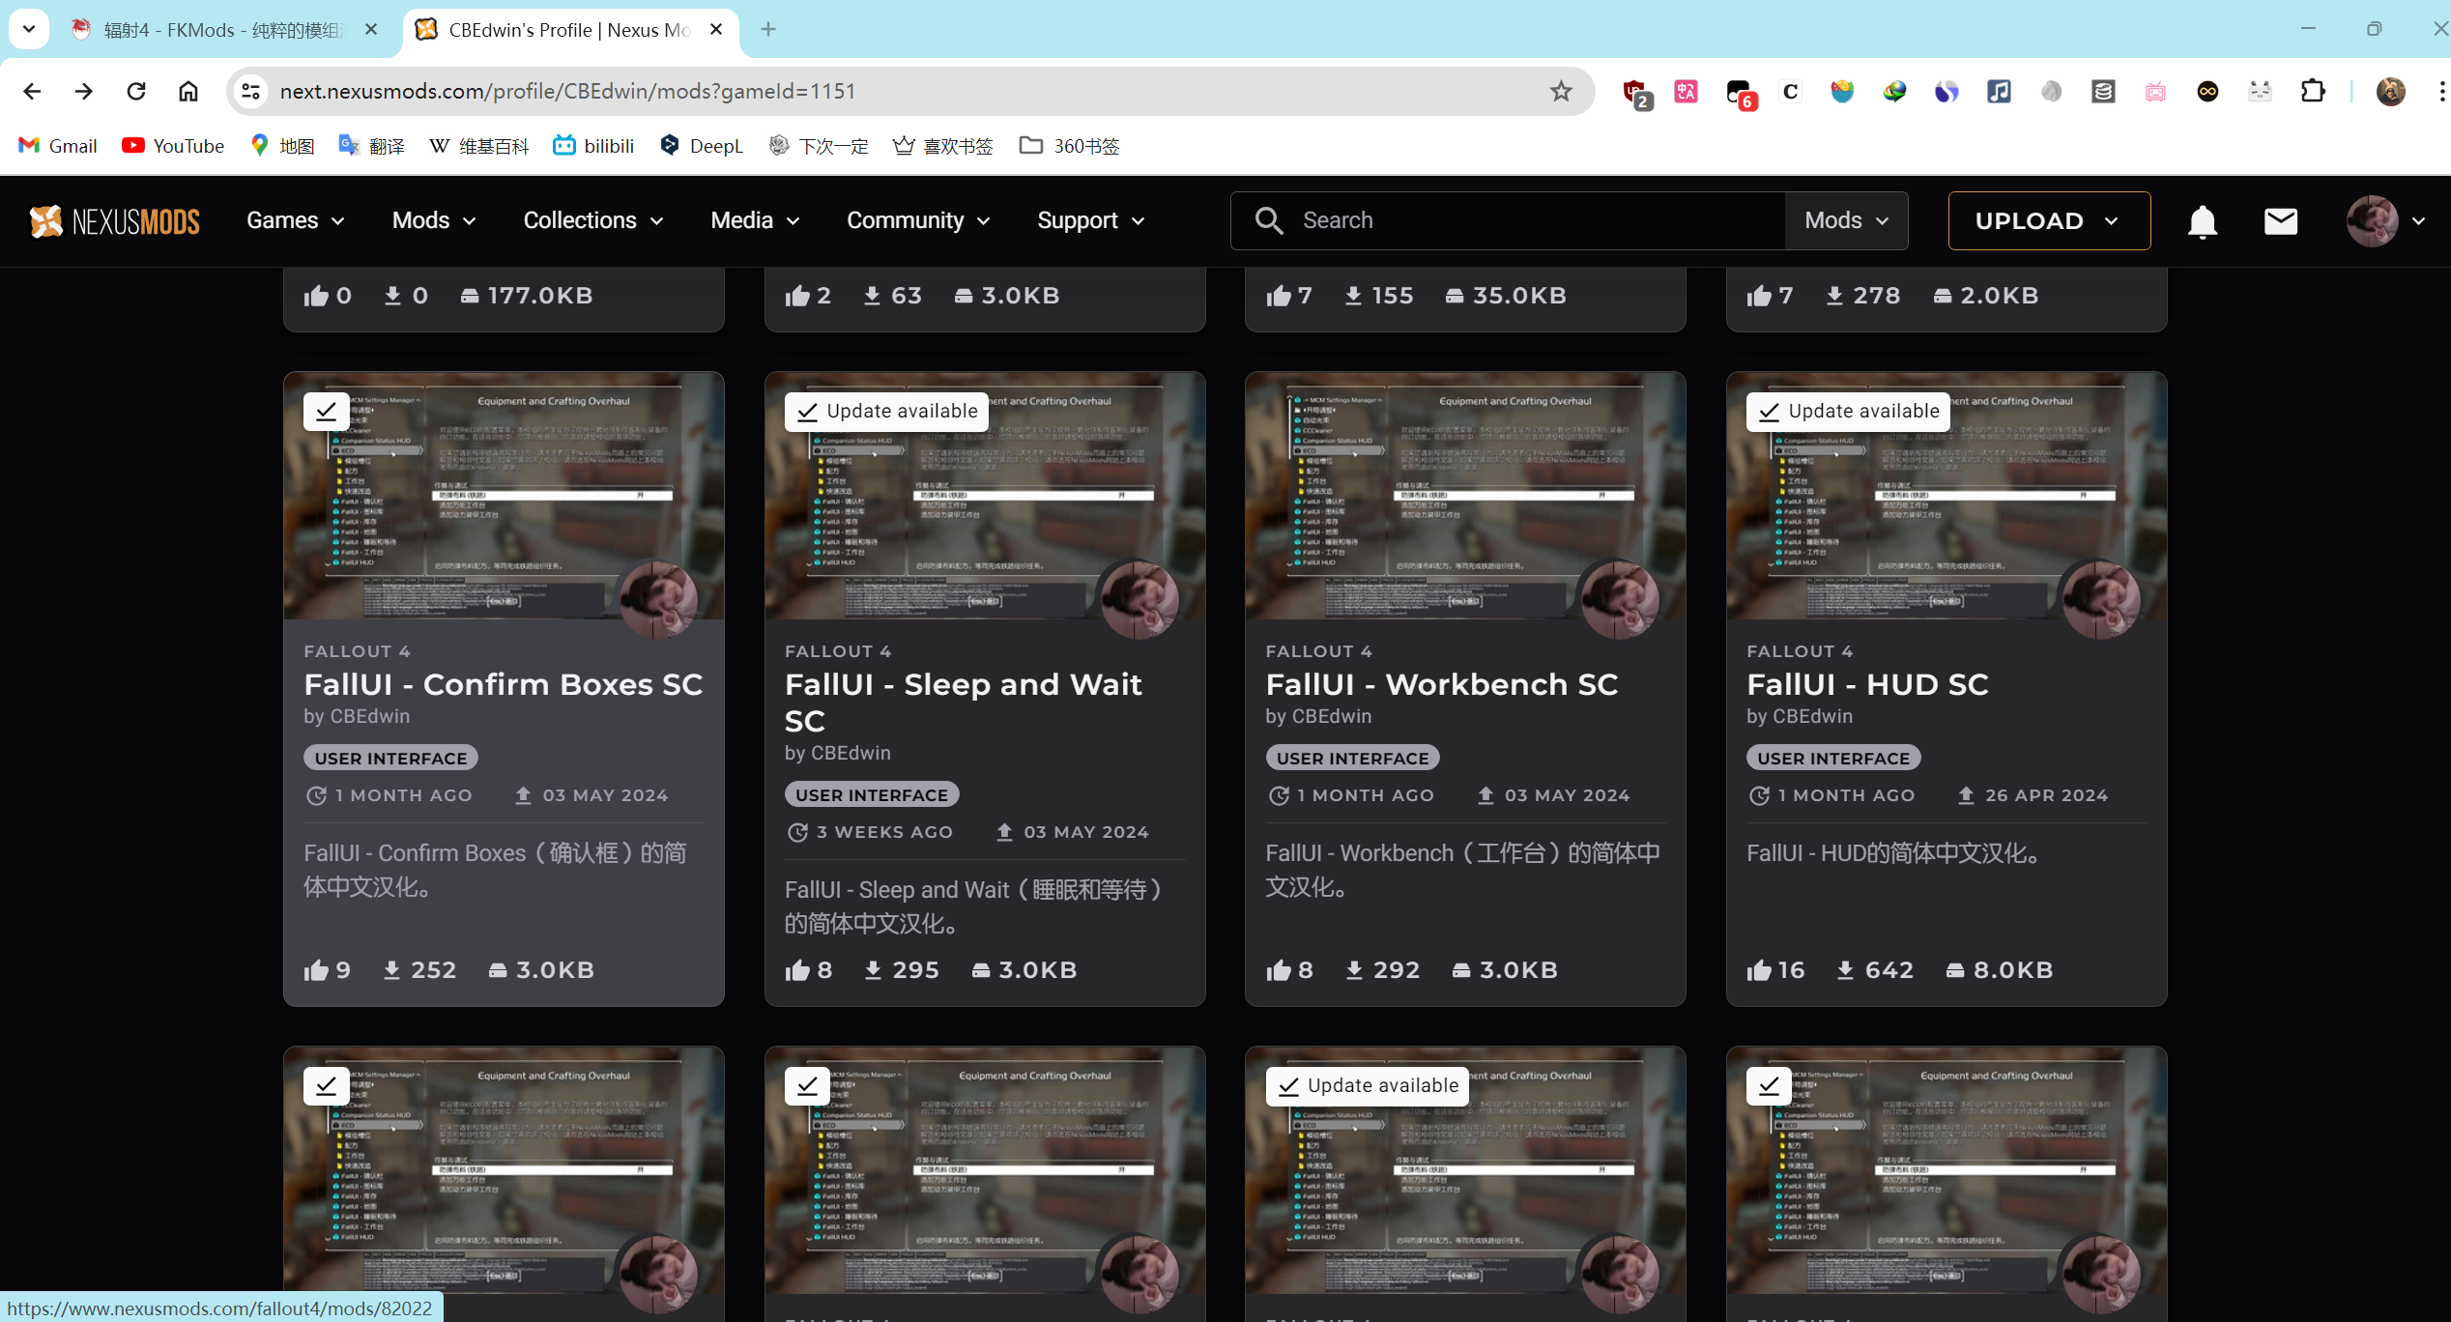
Task: Open the 地图 bookmark
Action: (x=282, y=146)
